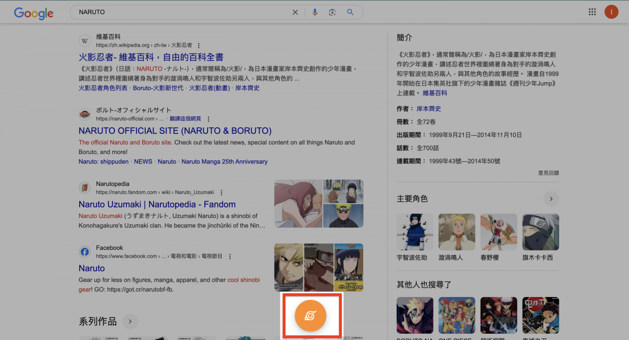Open the ONE PIECE related search thumbnail
629x340 pixels.
click(457, 315)
